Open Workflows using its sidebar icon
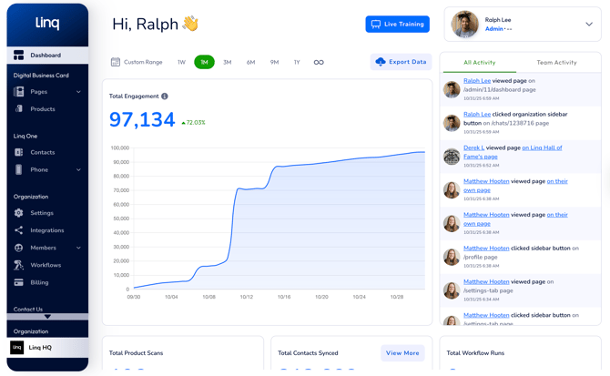 (19, 265)
